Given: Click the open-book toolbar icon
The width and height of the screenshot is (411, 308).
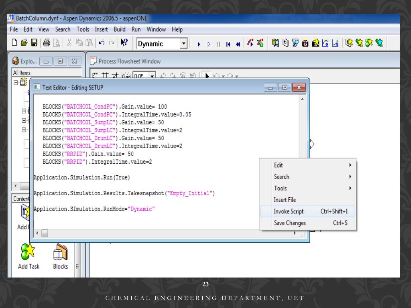Looking at the screenshot, I should 275,43.
